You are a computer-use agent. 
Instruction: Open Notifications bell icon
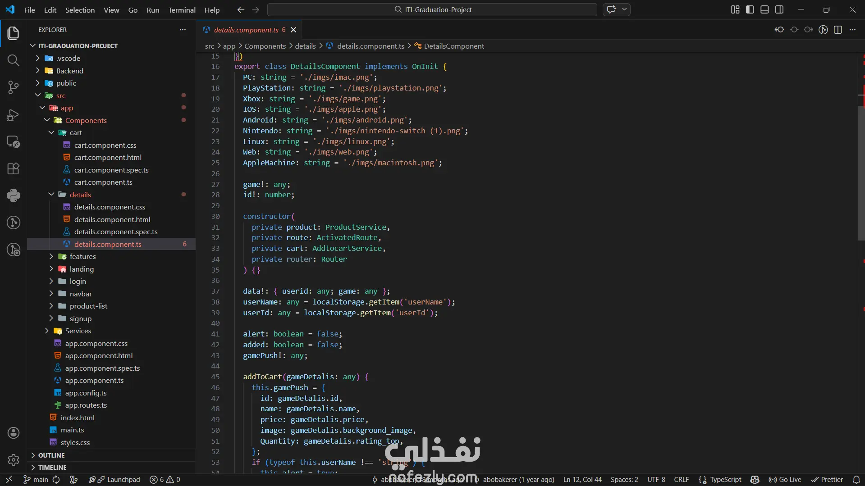pyautogui.click(x=856, y=480)
